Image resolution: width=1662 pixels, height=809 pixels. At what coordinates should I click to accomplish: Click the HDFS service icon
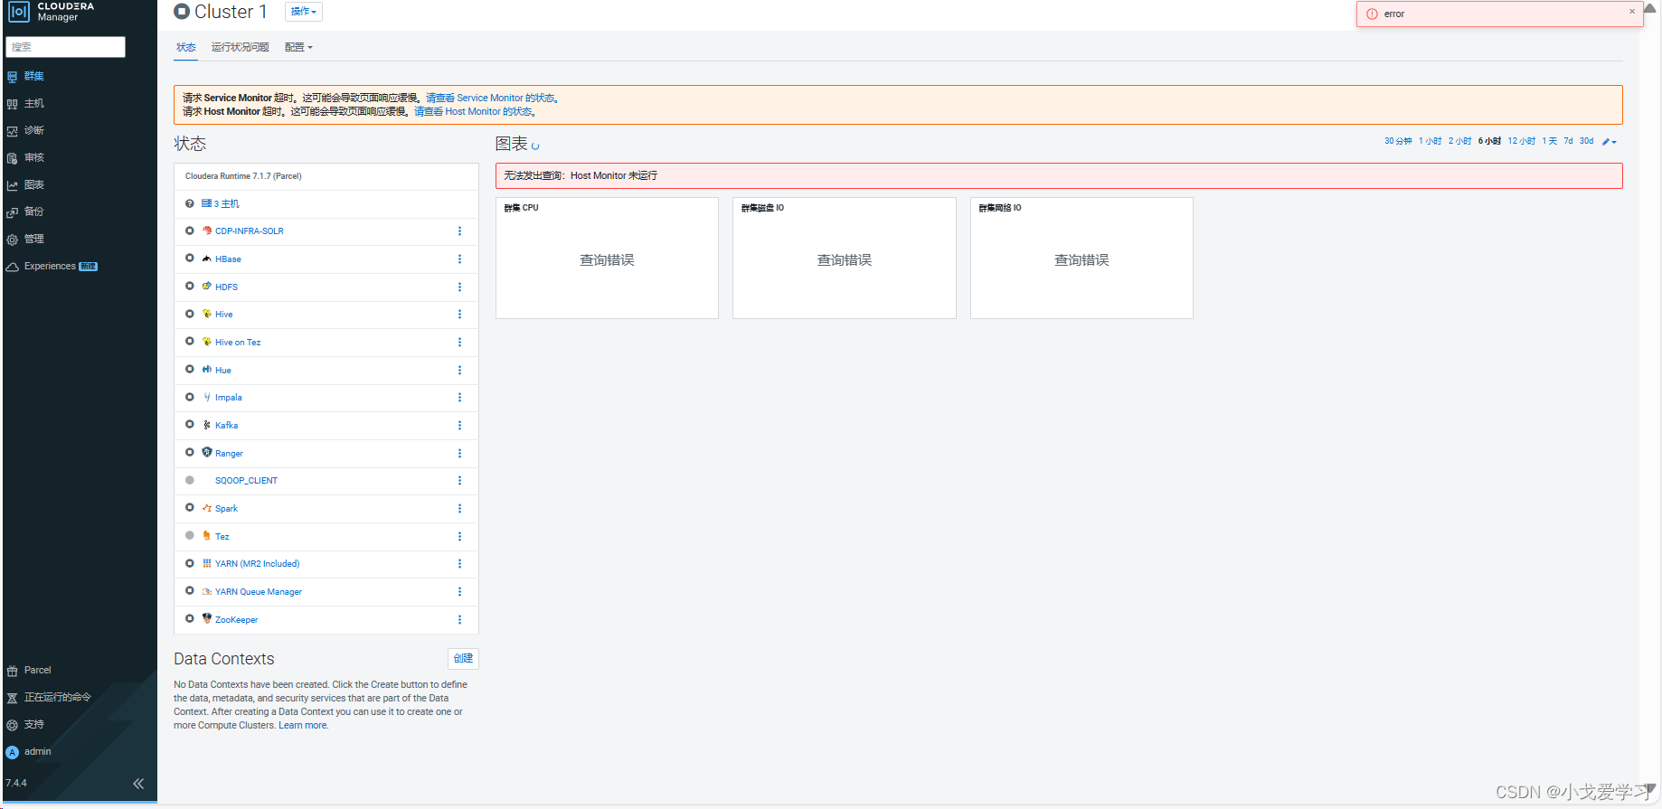point(207,286)
